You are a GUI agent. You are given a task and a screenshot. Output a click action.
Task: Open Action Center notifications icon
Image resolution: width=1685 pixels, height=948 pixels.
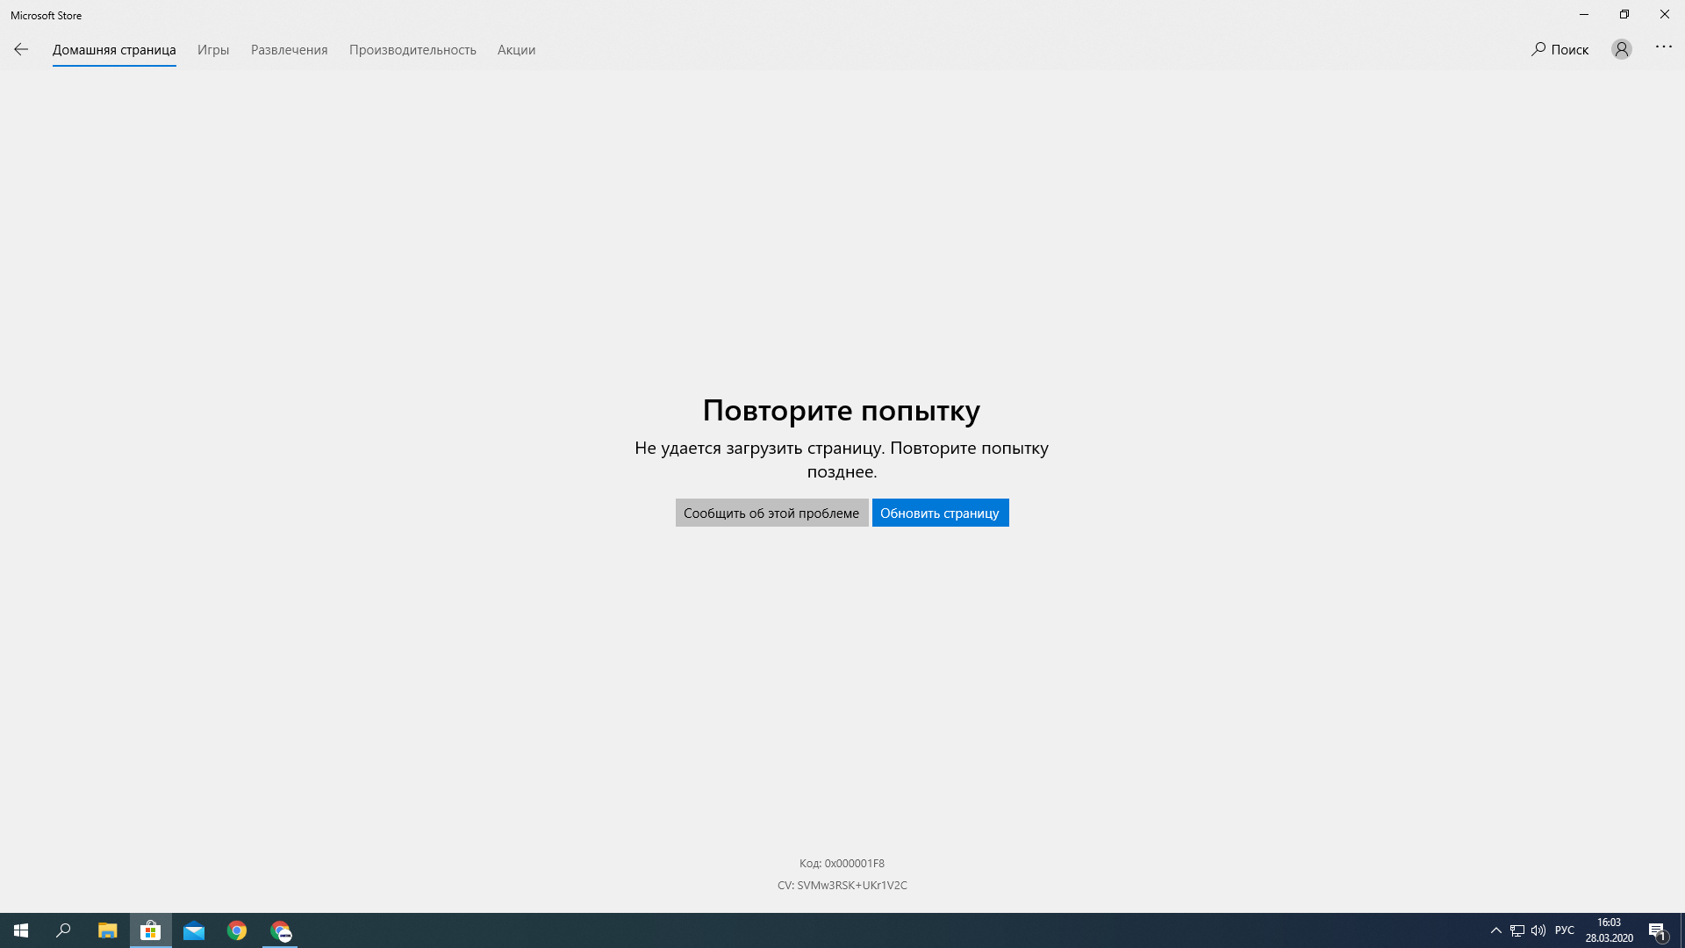coord(1657,930)
